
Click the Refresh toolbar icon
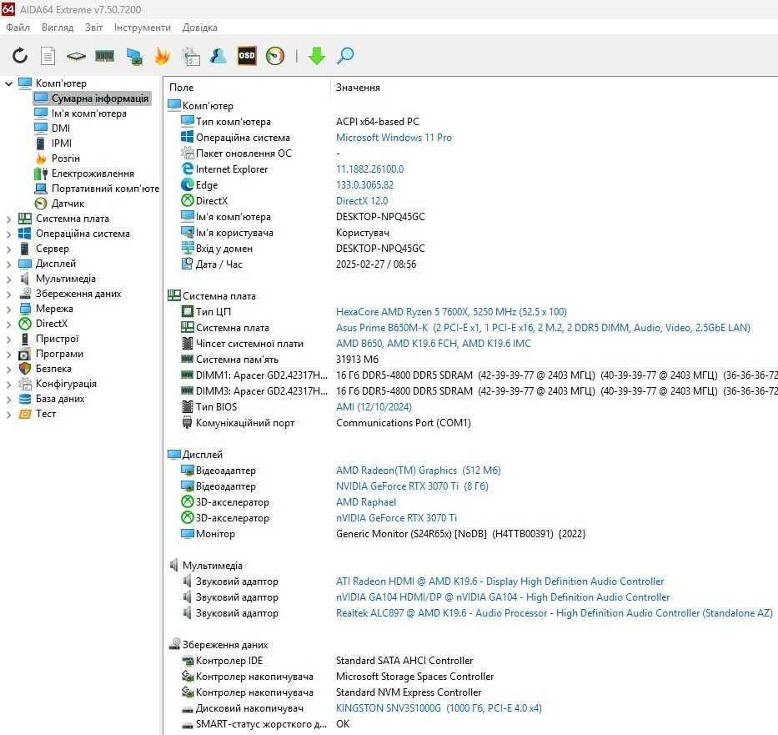20,56
